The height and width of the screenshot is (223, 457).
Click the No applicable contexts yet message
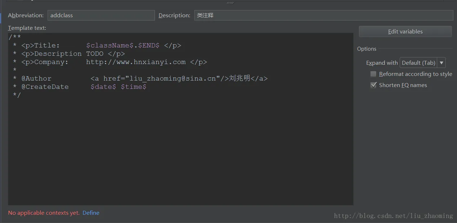pos(44,213)
